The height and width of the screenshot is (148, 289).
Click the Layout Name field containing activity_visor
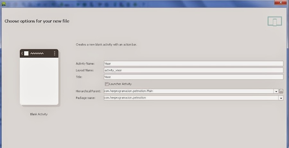pos(194,70)
